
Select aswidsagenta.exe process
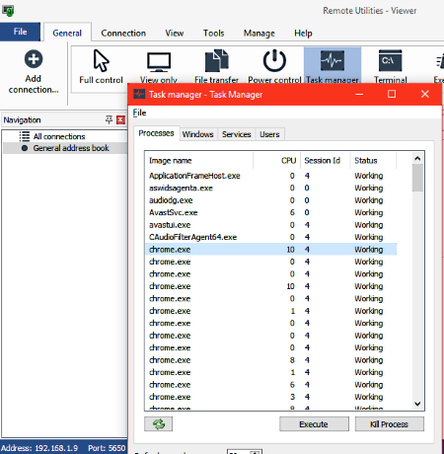(270, 188)
